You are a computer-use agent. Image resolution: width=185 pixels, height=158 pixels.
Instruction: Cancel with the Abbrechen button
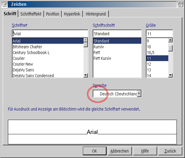[120, 151]
